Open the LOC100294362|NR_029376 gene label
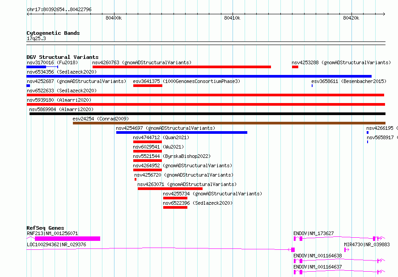The height and width of the screenshot is (277, 398). click(56, 244)
